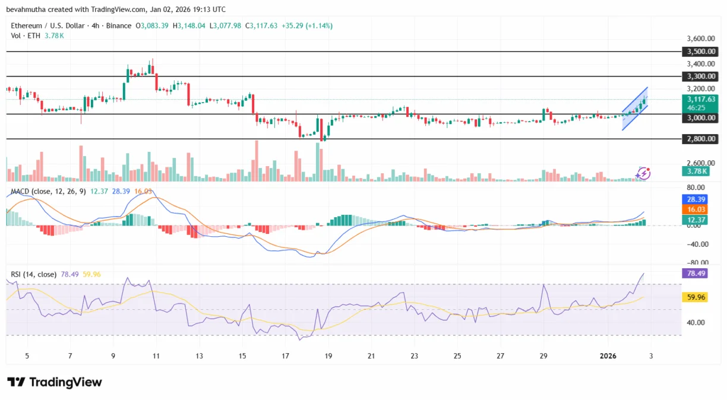Viewport: 727px width, 400px height.
Task: Click the 2026 label on the time axis
Action: tap(609, 356)
